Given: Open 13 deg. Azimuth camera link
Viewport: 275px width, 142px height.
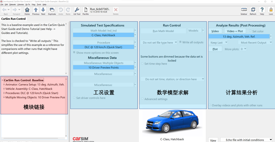Looking at the screenshot, I should click(x=239, y=37).
